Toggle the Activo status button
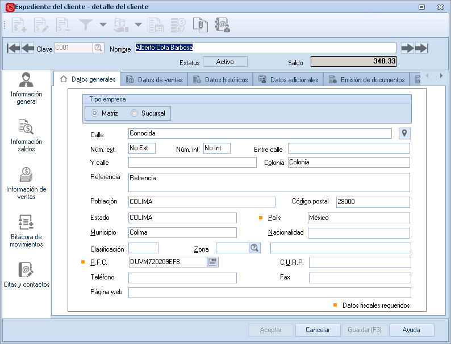 pyautogui.click(x=225, y=62)
